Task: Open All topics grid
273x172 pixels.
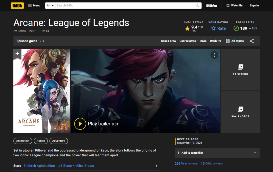Action: (235, 41)
